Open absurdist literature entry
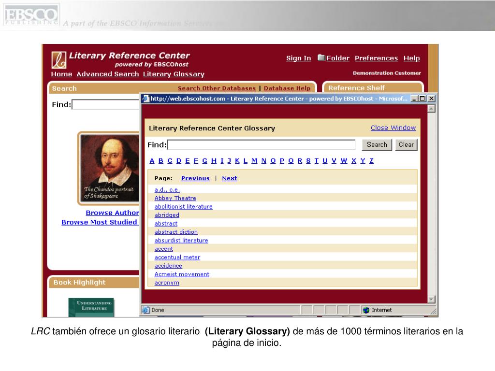The width and height of the screenshot is (495, 371). pos(181,241)
